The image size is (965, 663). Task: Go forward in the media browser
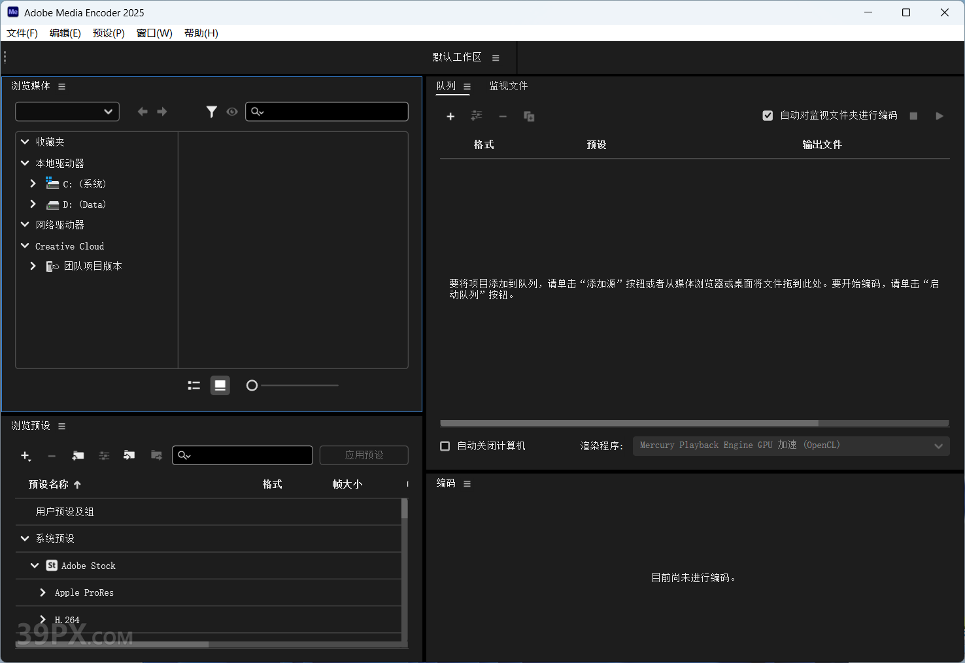[x=162, y=112]
